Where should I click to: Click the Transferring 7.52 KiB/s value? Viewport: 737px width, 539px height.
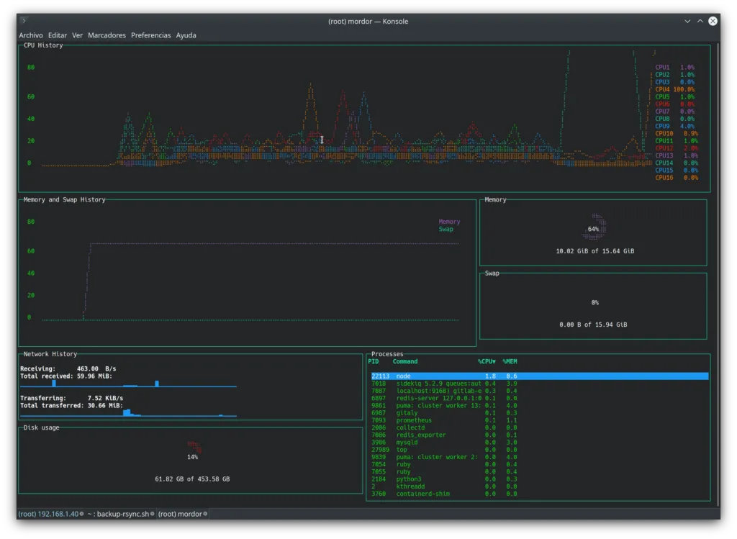click(x=105, y=398)
